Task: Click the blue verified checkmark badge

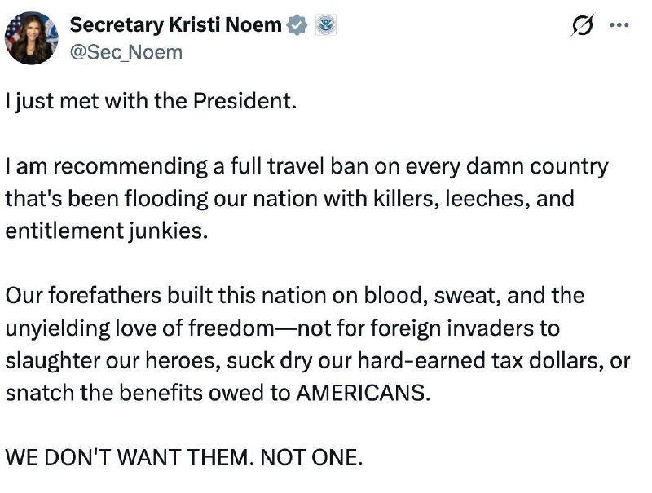Action: click(297, 25)
